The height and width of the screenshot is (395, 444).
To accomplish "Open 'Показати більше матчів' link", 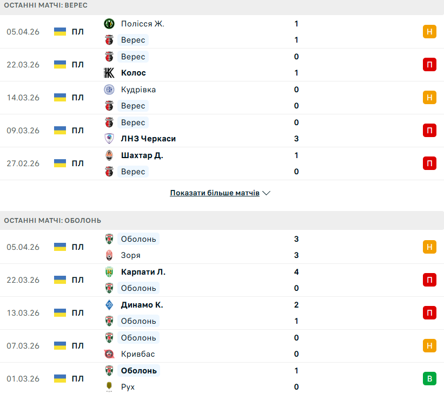I will click(215, 193).
